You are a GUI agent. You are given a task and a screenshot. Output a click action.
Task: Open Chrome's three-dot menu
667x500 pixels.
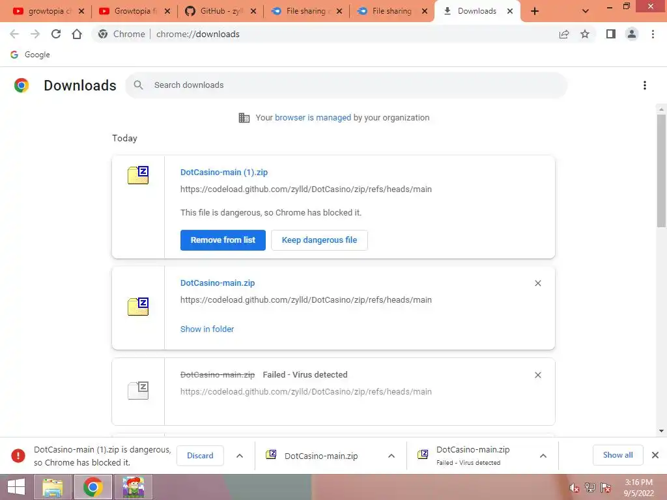point(653,34)
